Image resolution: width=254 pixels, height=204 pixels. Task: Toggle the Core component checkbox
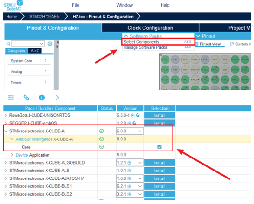tap(159, 147)
